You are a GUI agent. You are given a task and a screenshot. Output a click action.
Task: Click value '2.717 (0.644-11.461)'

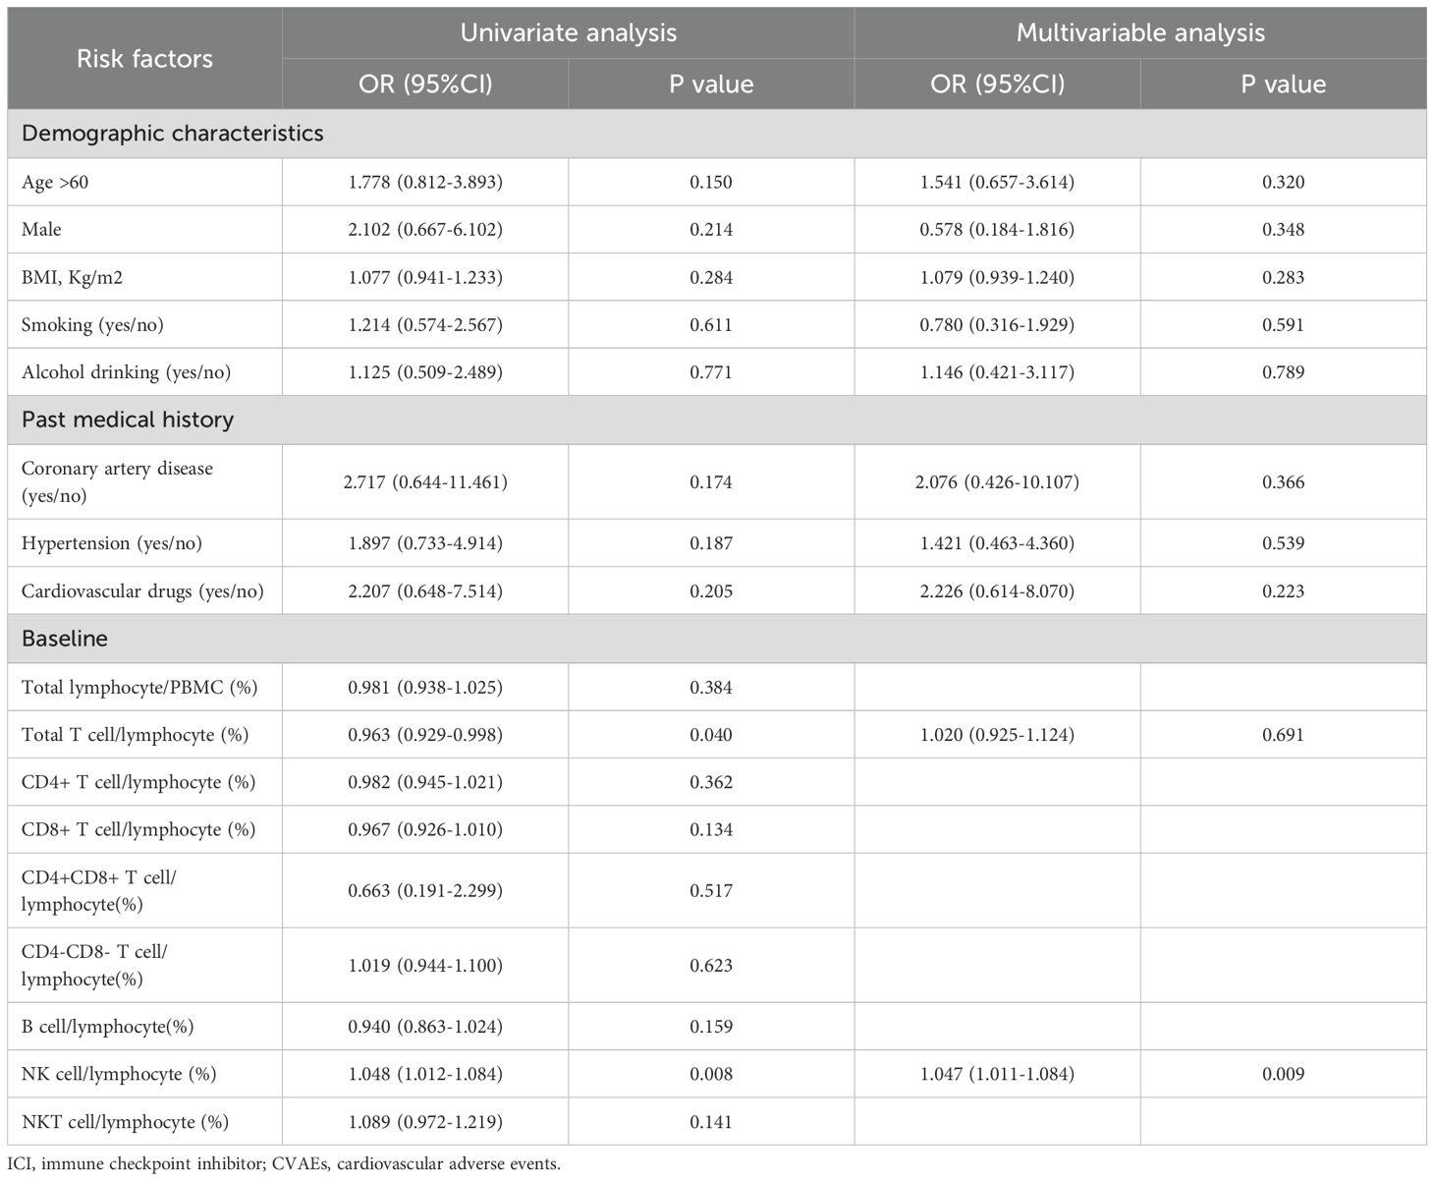coord(425,481)
